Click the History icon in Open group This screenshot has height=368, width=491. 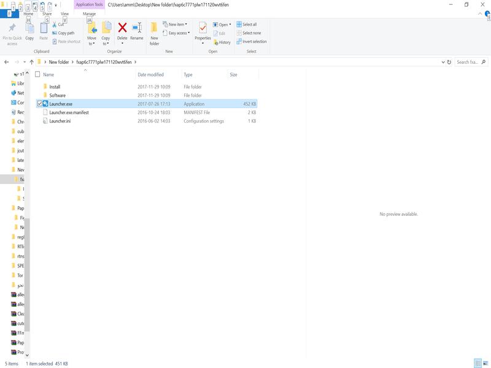pyautogui.click(x=222, y=42)
